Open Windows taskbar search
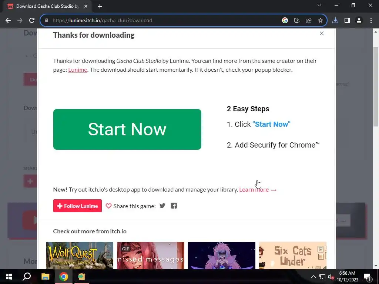The height and width of the screenshot is (284, 379). click(x=27, y=277)
